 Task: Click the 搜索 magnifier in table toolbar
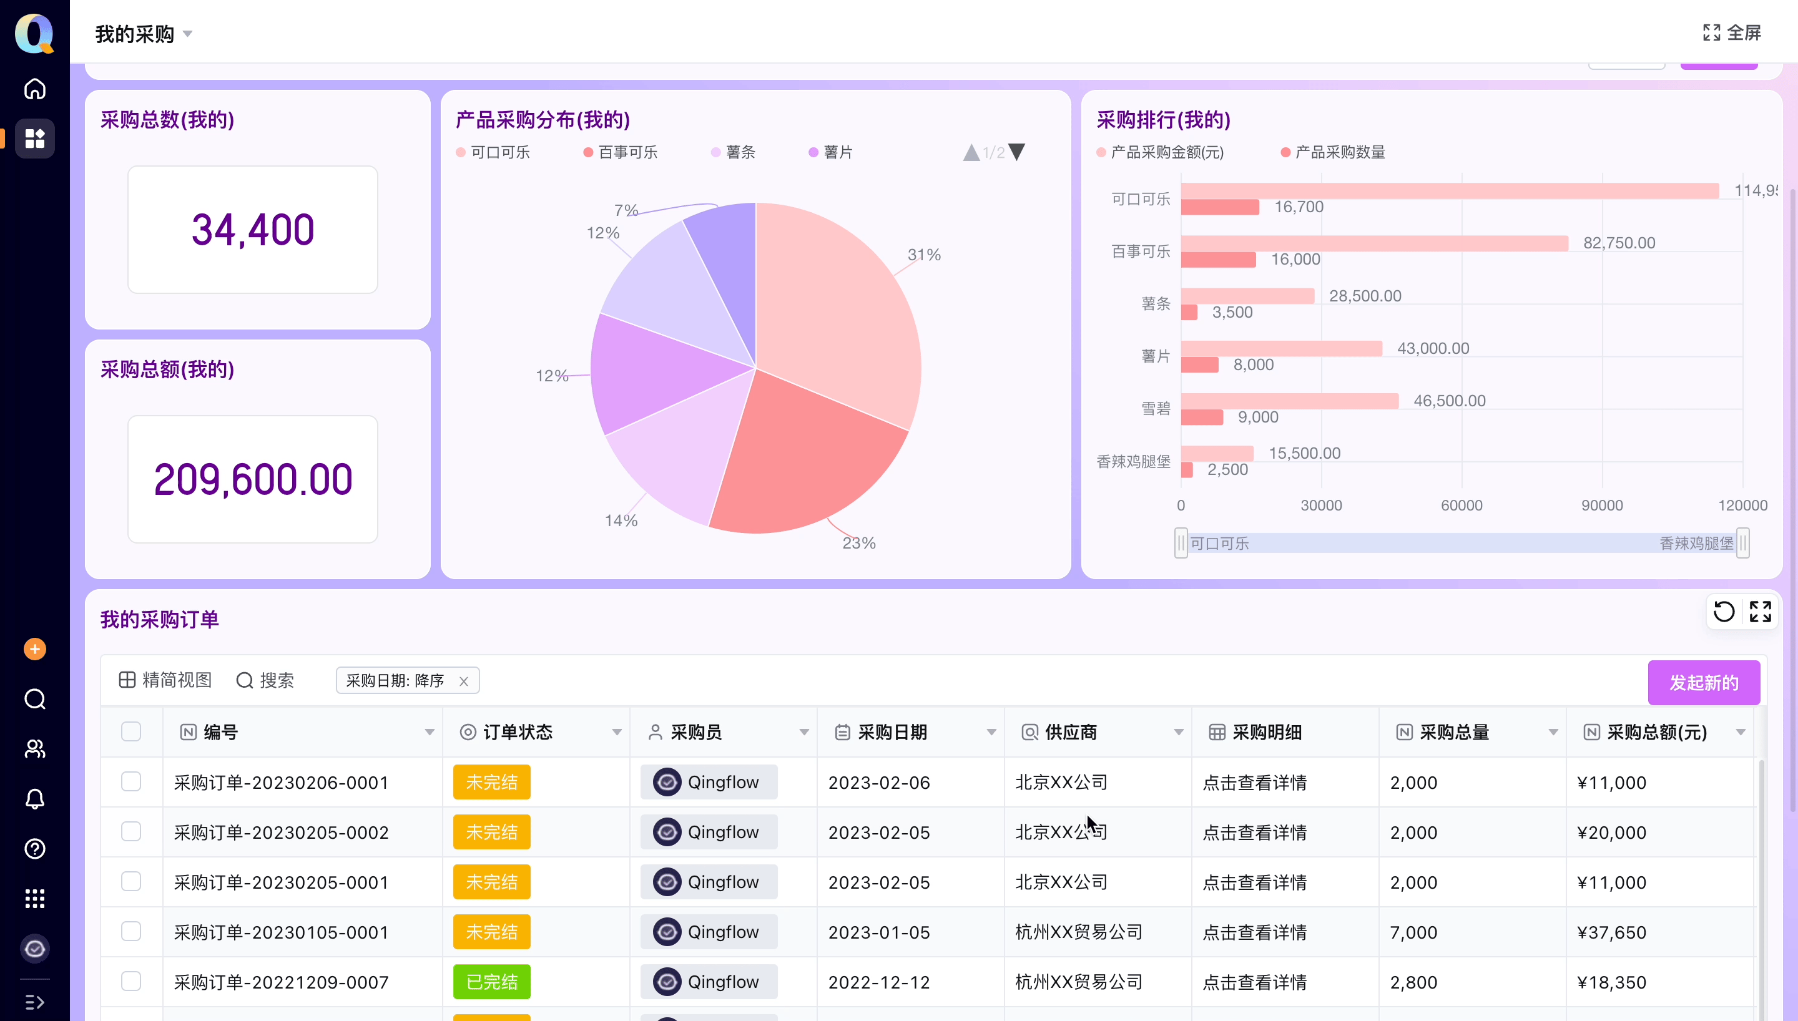click(x=245, y=680)
